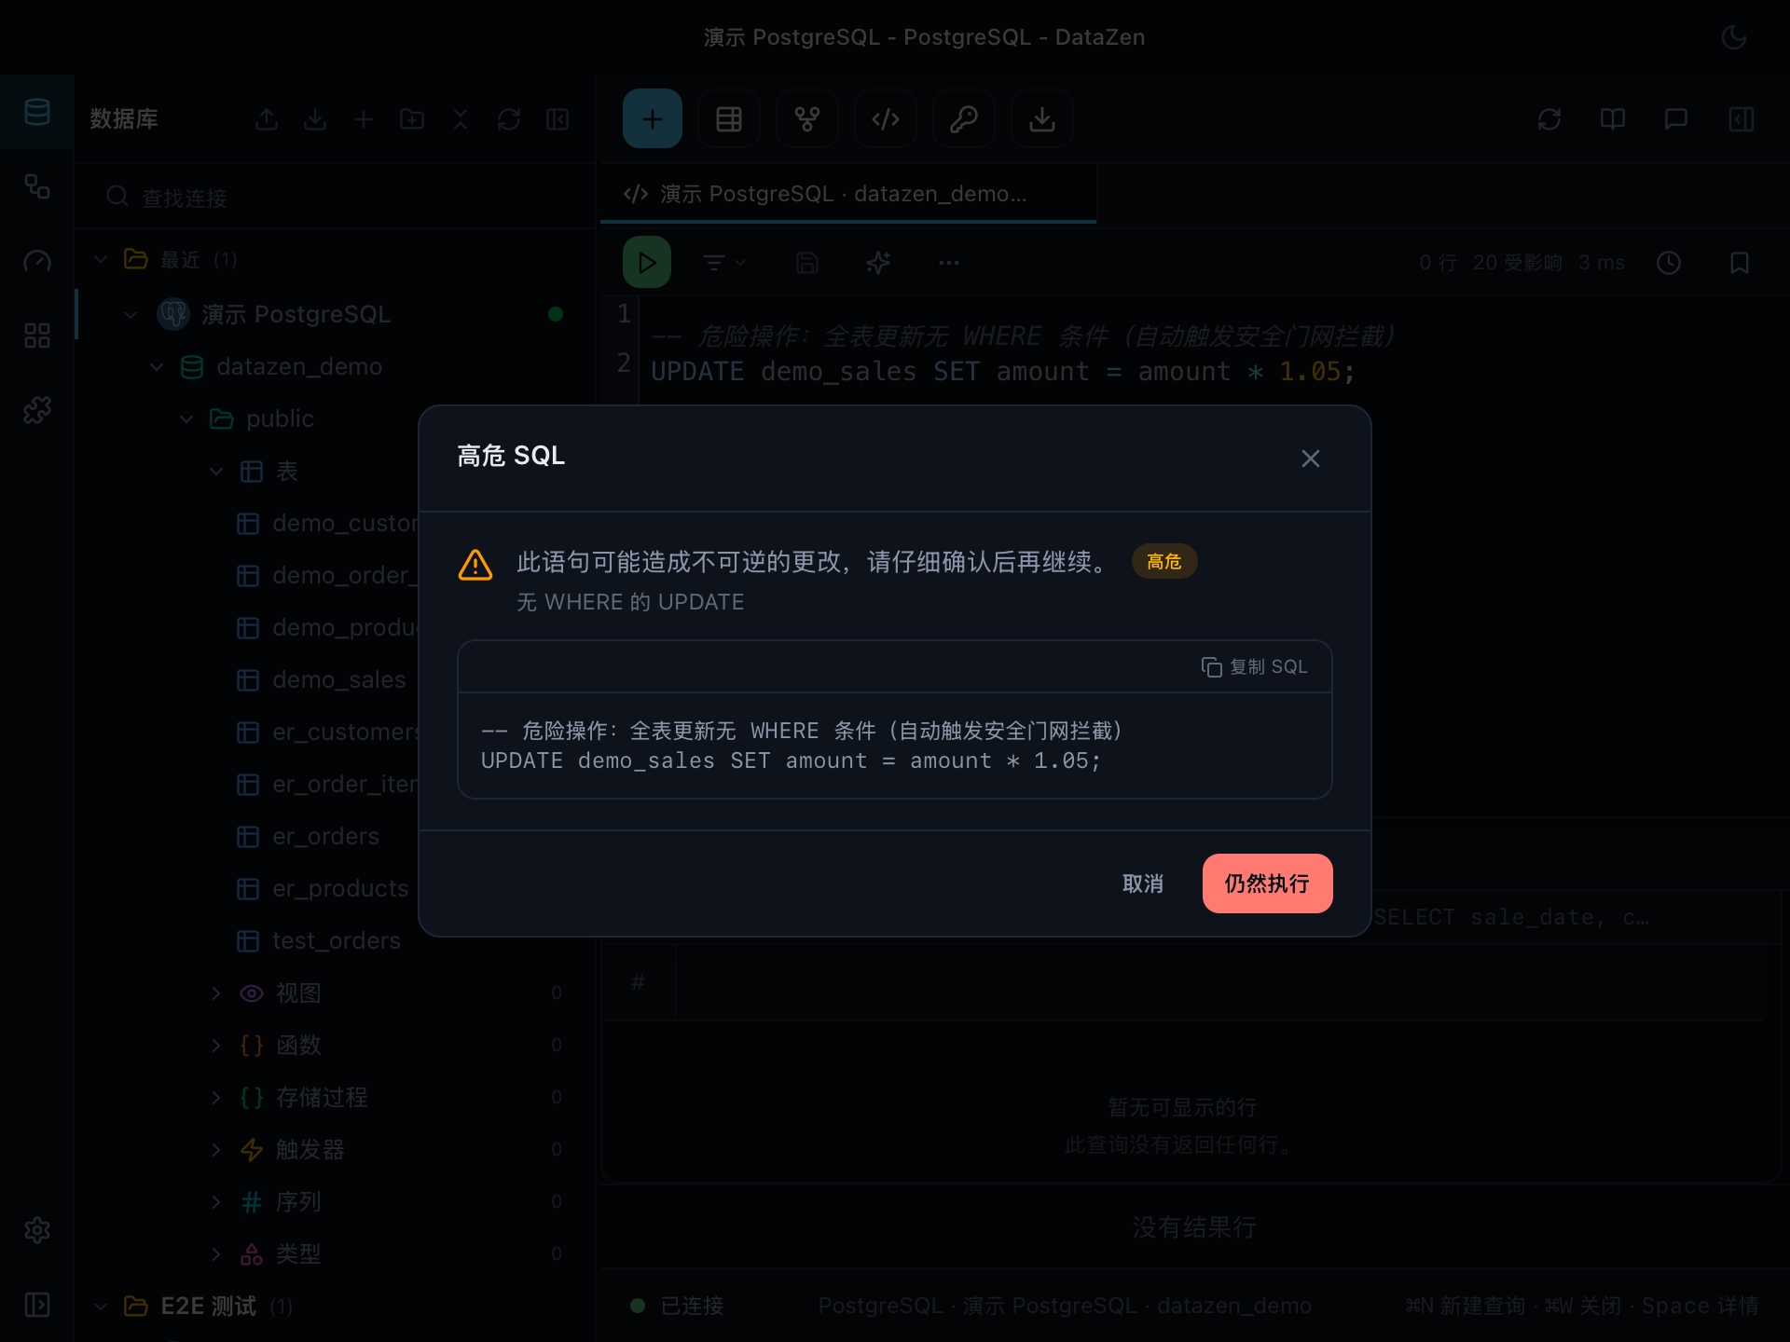1790x1342 pixels.
Task: Toggle the left panel icon at bottom
Action: pos(37,1305)
